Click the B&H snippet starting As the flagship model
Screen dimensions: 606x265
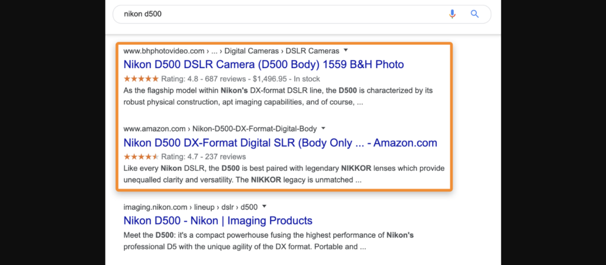pos(278,96)
